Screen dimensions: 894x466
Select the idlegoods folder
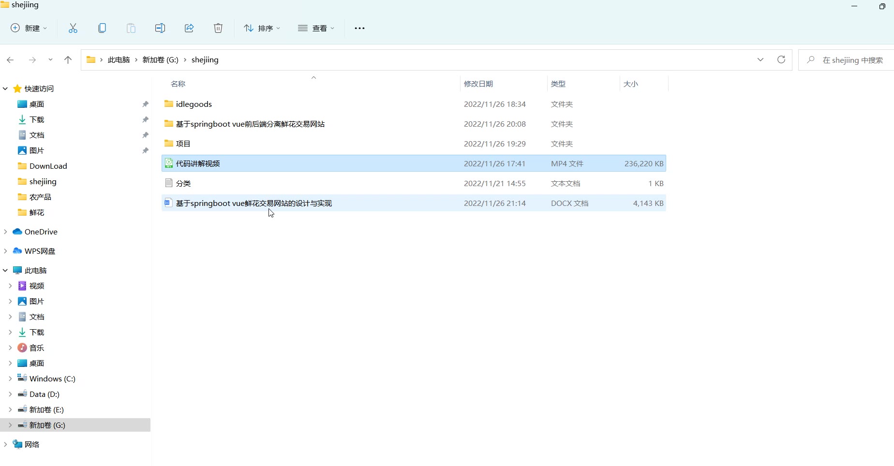(194, 104)
